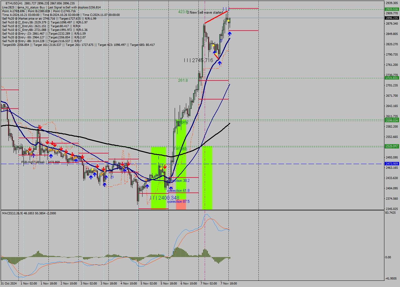
Task: Click 2671.700 on the price axis
Action: point(392,95)
